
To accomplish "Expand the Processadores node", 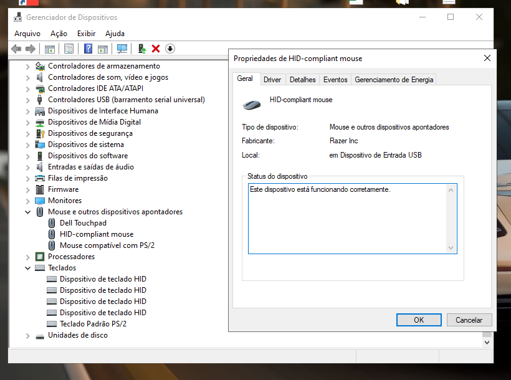I will pos(27,257).
